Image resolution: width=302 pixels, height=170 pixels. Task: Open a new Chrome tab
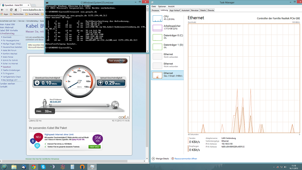point(33,5)
